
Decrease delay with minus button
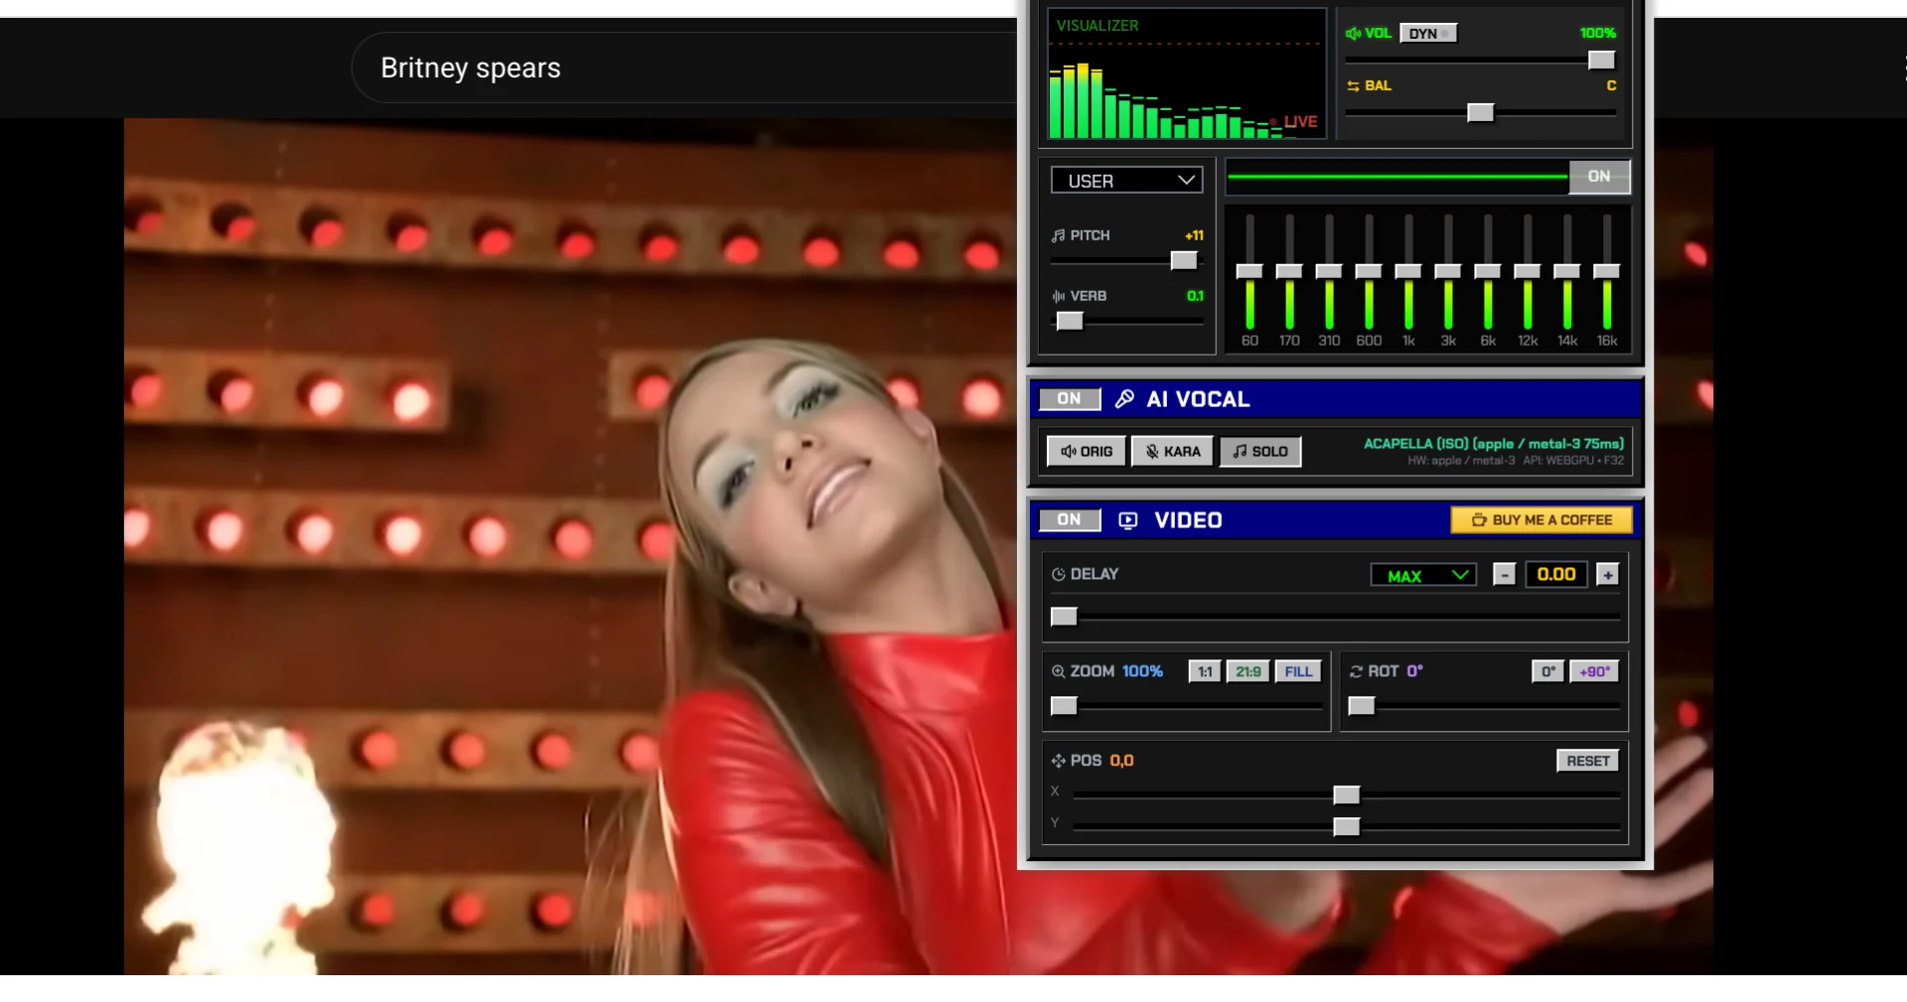pyautogui.click(x=1505, y=575)
